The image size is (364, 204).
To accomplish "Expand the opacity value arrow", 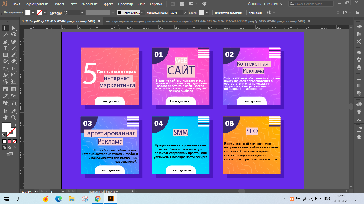I will [185, 12].
